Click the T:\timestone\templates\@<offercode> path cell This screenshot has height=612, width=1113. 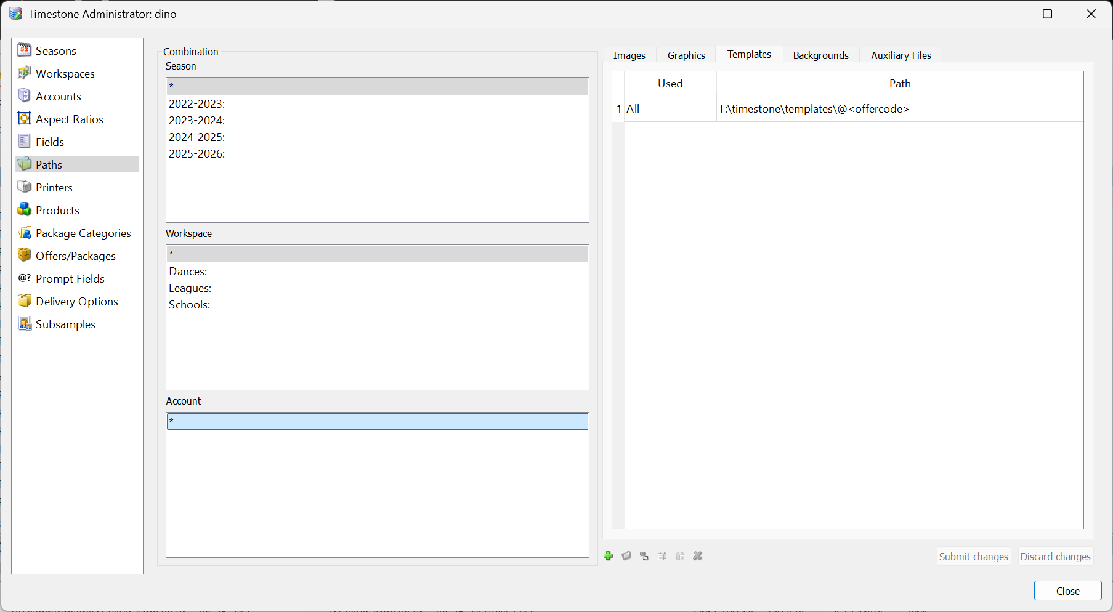pos(900,109)
